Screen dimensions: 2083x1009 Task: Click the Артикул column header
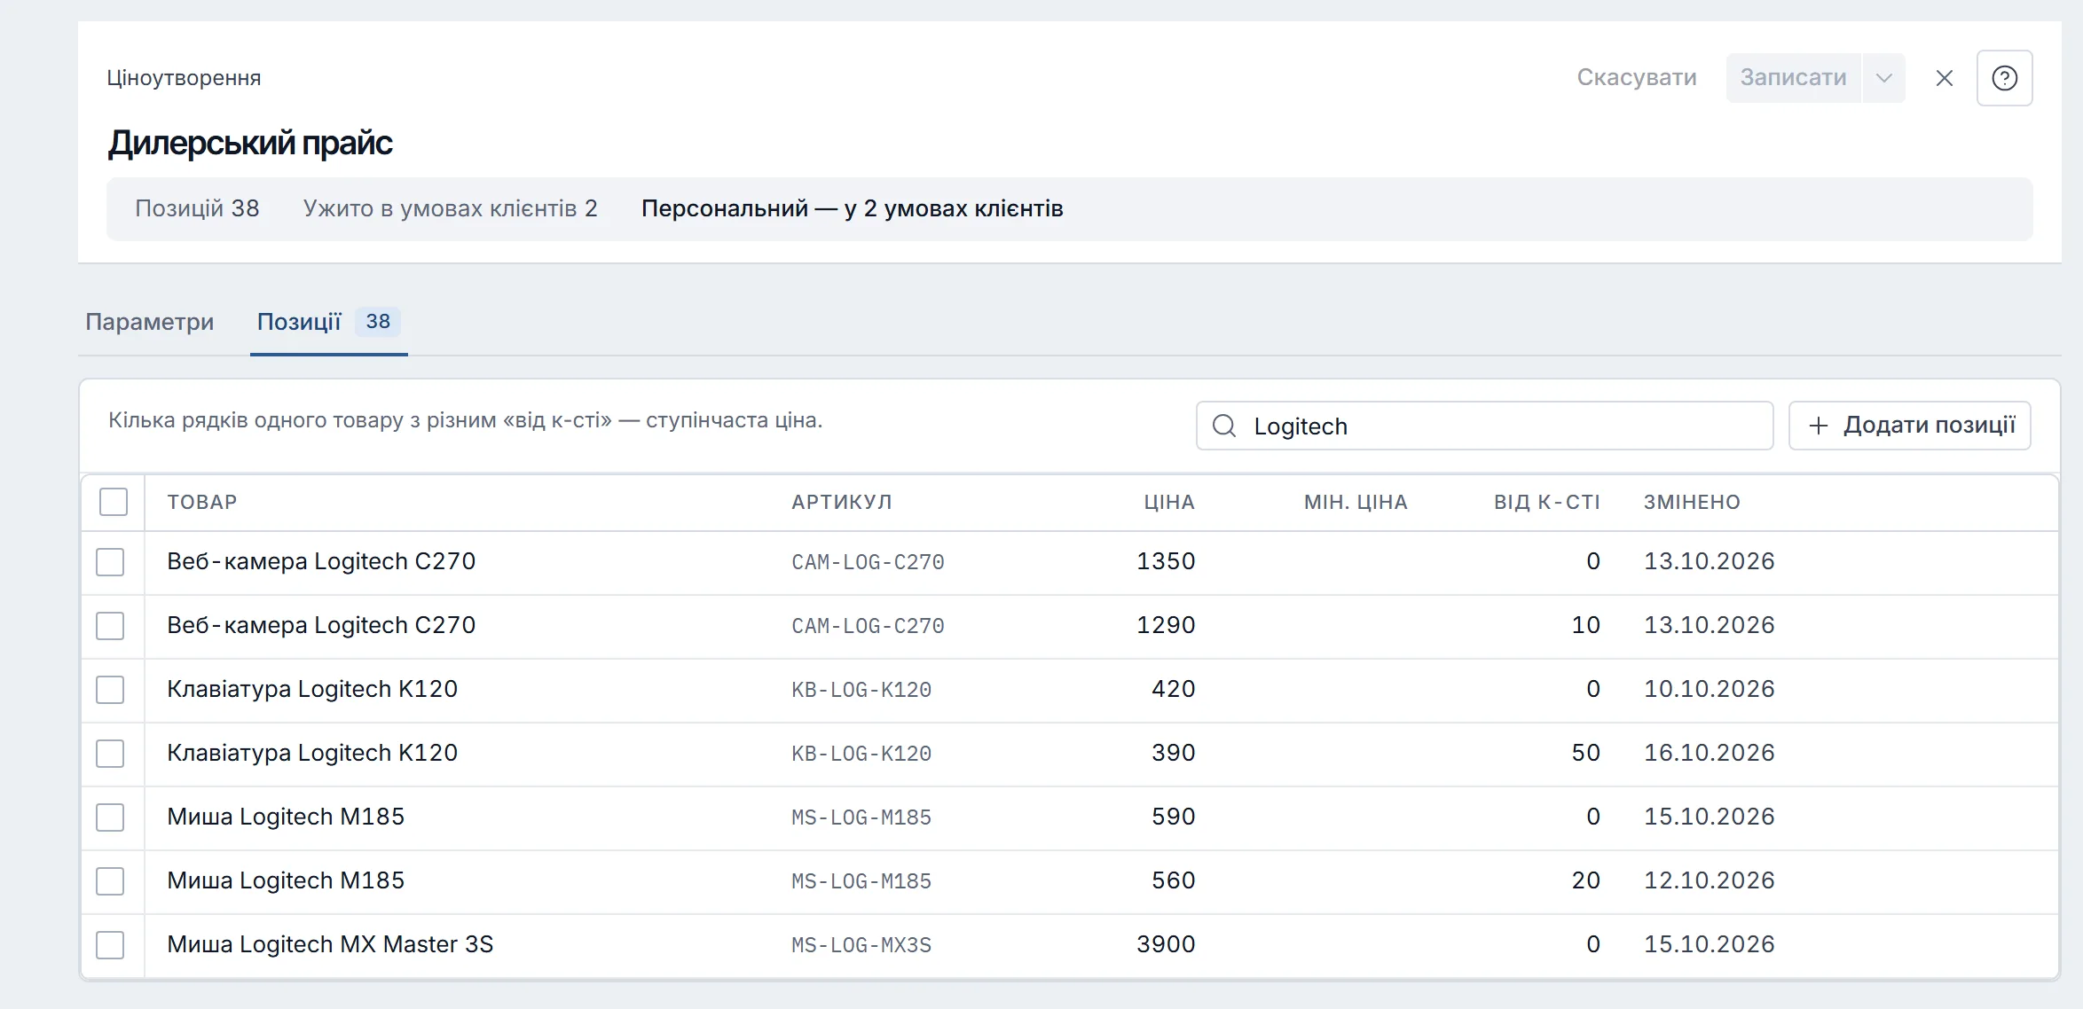(842, 502)
